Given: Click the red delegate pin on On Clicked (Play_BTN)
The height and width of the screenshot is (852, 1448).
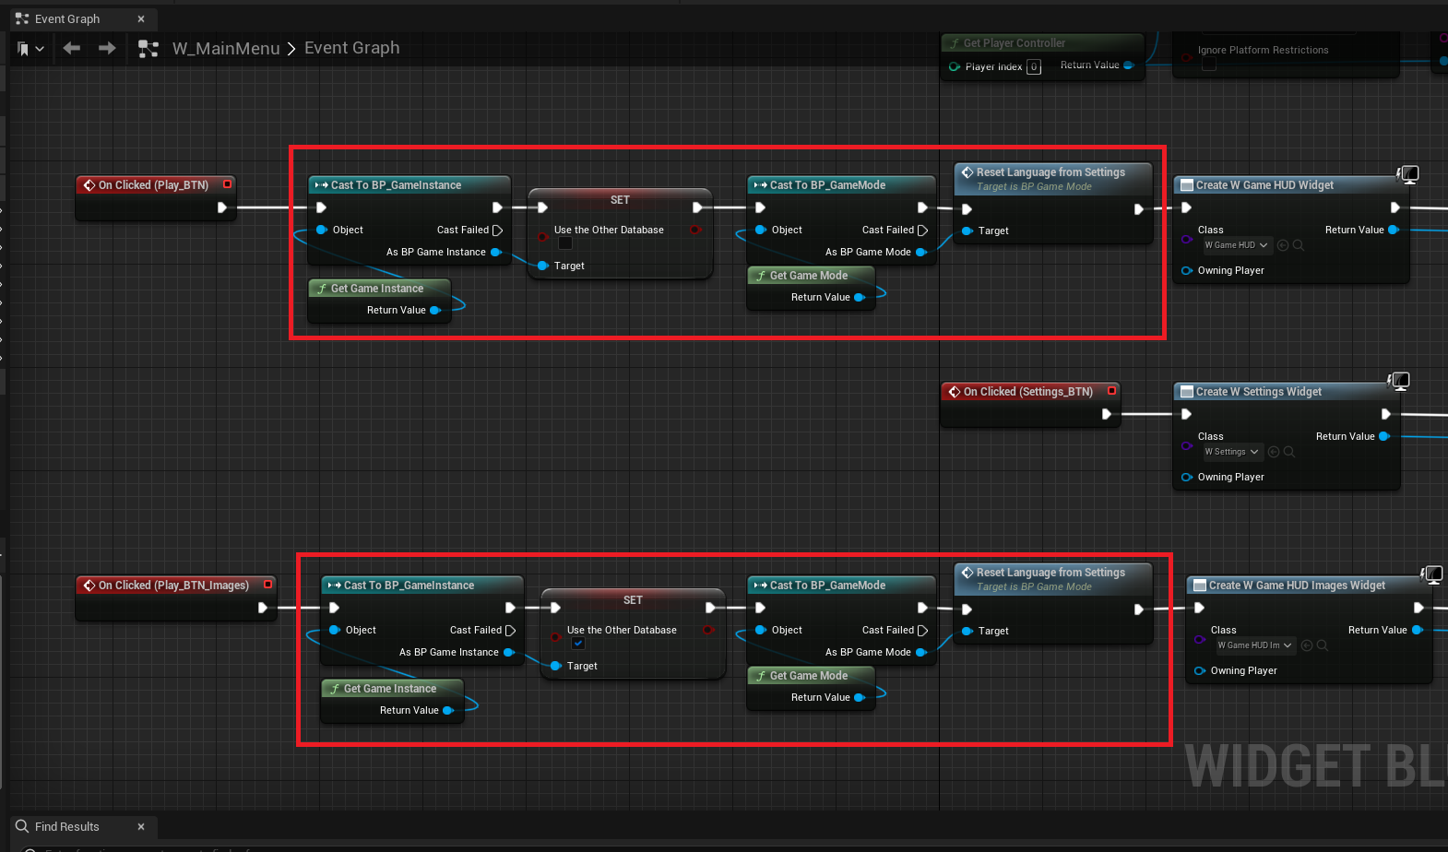Looking at the screenshot, I should [227, 184].
